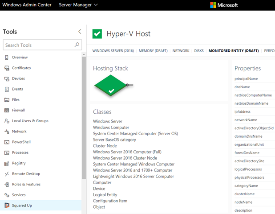Click the Events tool icon
This screenshot has height=214, width=275.
point(7,89)
